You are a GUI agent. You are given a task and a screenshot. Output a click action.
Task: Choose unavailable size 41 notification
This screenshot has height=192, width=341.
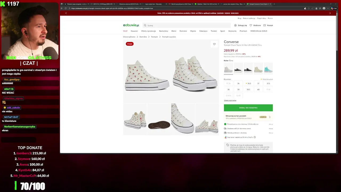pos(268,90)
